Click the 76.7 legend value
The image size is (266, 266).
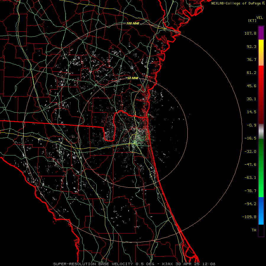[x=252, y=59]
